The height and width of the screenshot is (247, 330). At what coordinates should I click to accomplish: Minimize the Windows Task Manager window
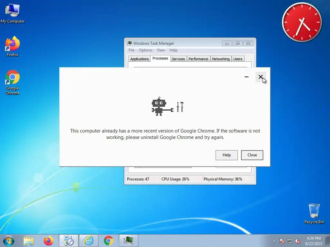pos(227,43)
